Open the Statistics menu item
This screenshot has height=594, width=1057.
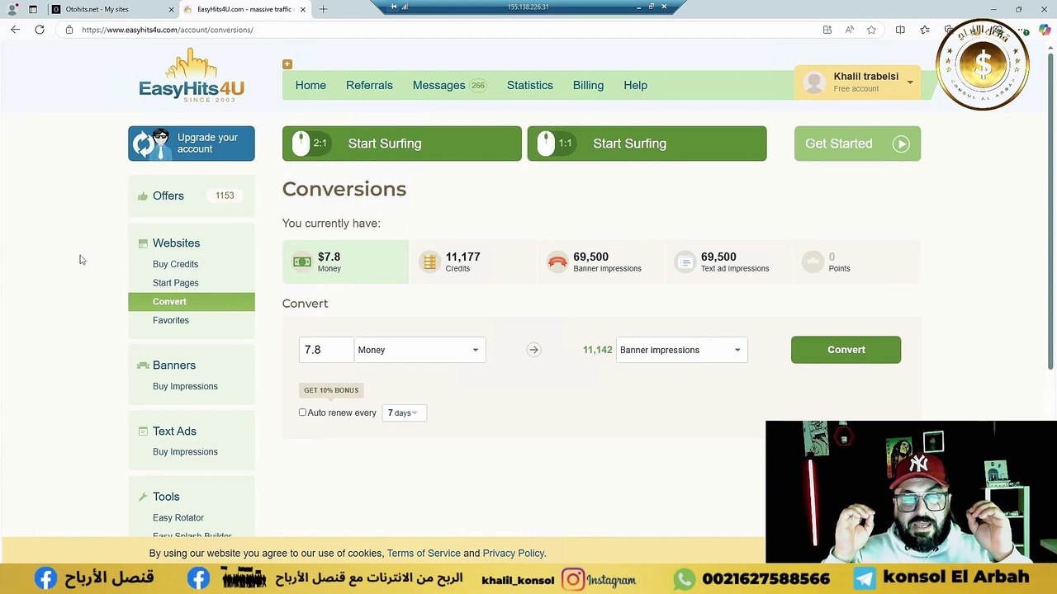click(530, 85)
